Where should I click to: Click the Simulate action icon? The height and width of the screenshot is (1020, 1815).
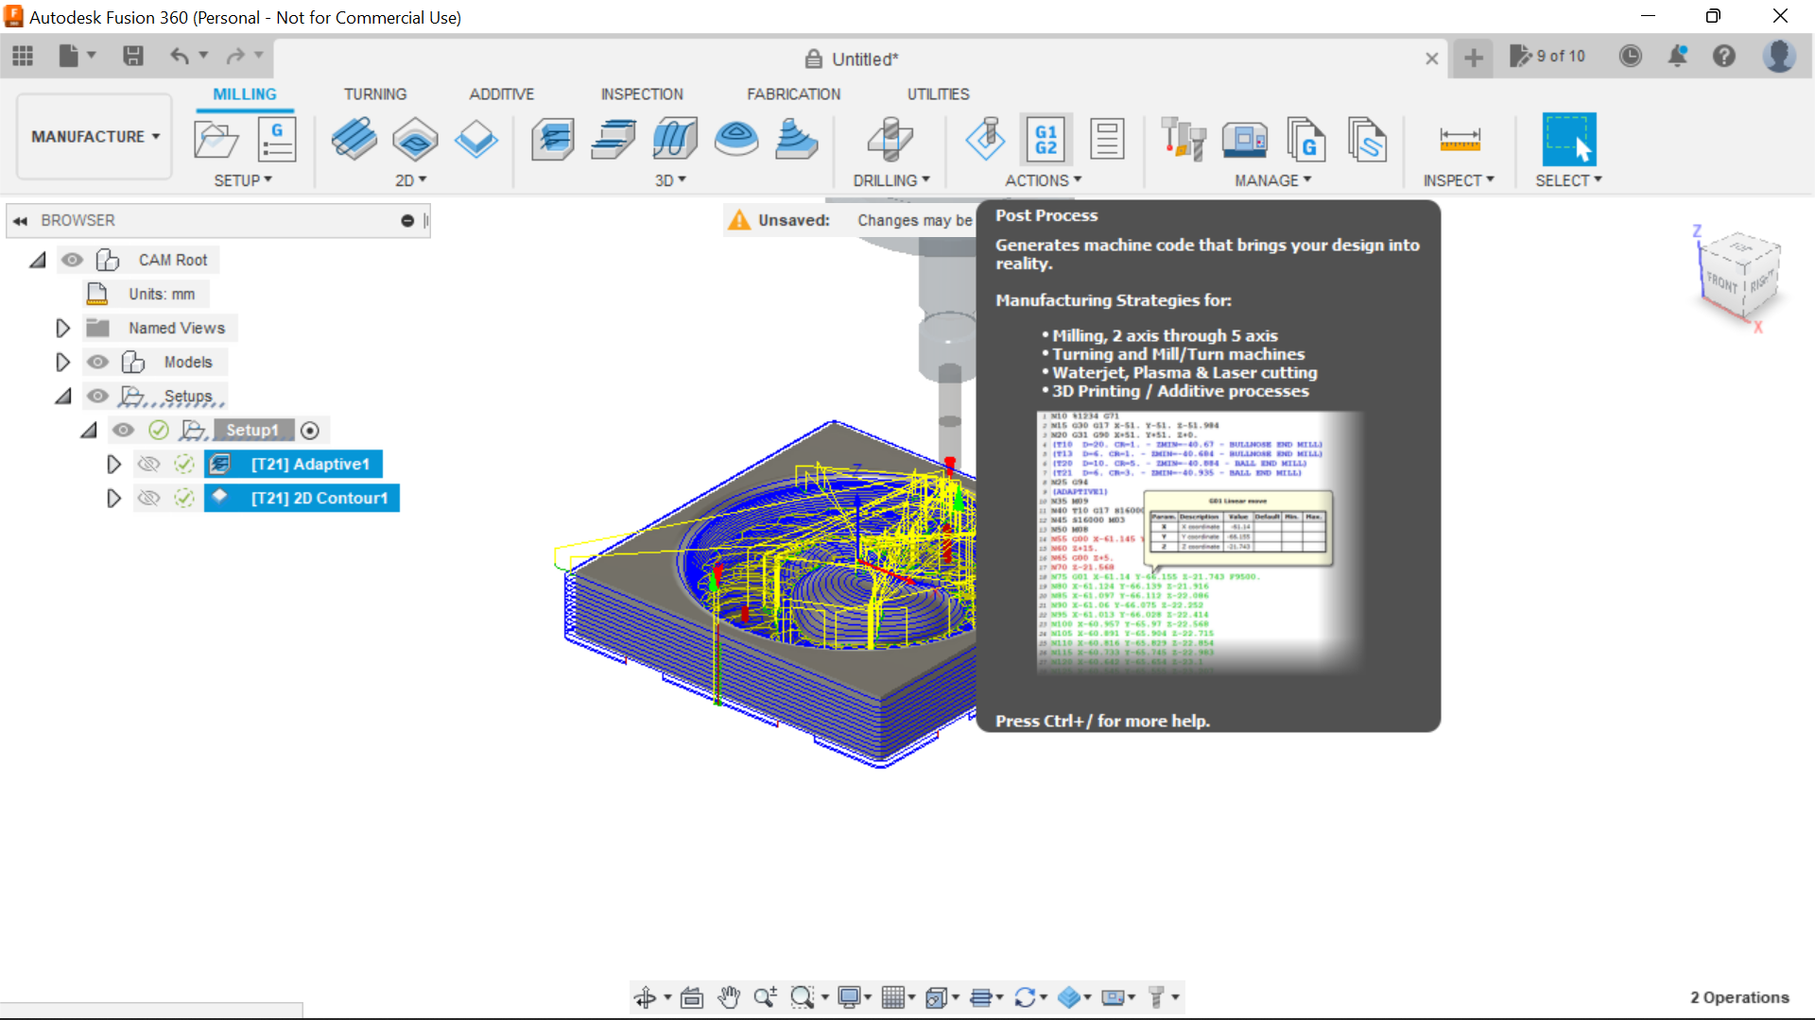point(985,140)
